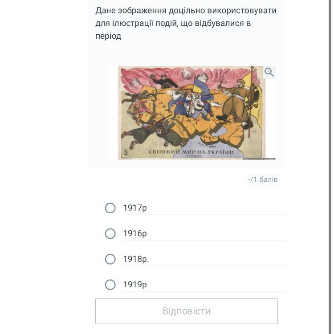Click the image source watermark link
Viewport: 334px width, 334px height.
click(259, 159)
